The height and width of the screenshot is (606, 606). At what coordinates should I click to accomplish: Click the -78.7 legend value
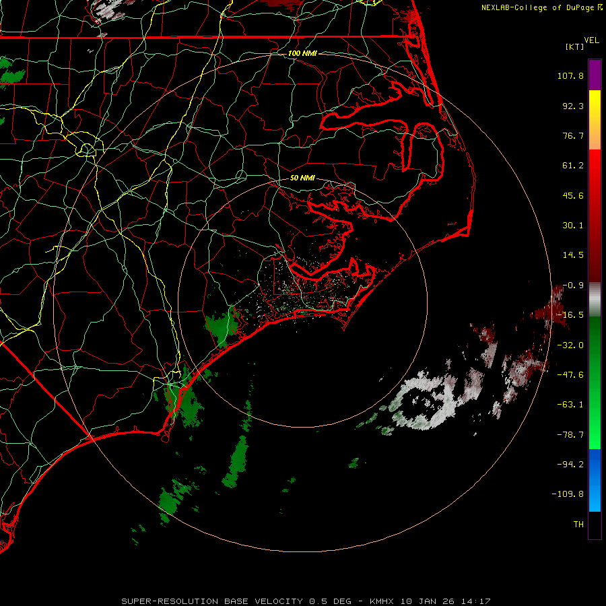tap(570, 435)
